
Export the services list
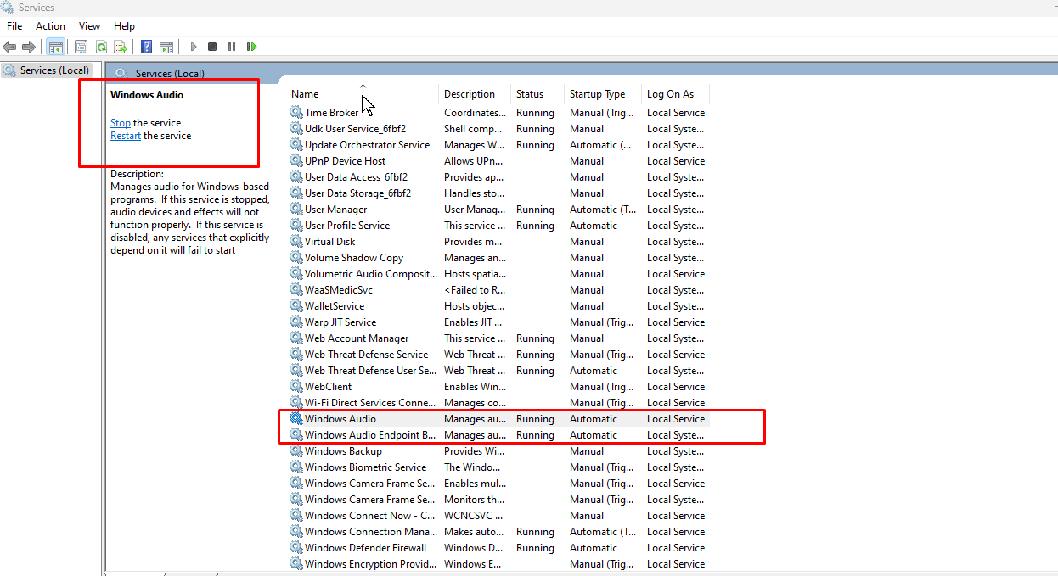[x=121, y=47]
